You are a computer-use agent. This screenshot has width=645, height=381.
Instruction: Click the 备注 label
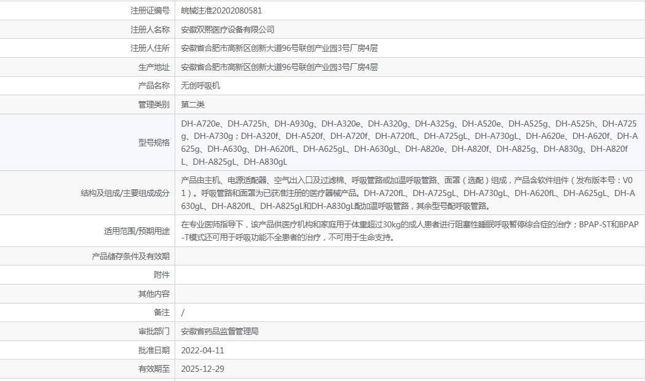[x=162, y=312]
